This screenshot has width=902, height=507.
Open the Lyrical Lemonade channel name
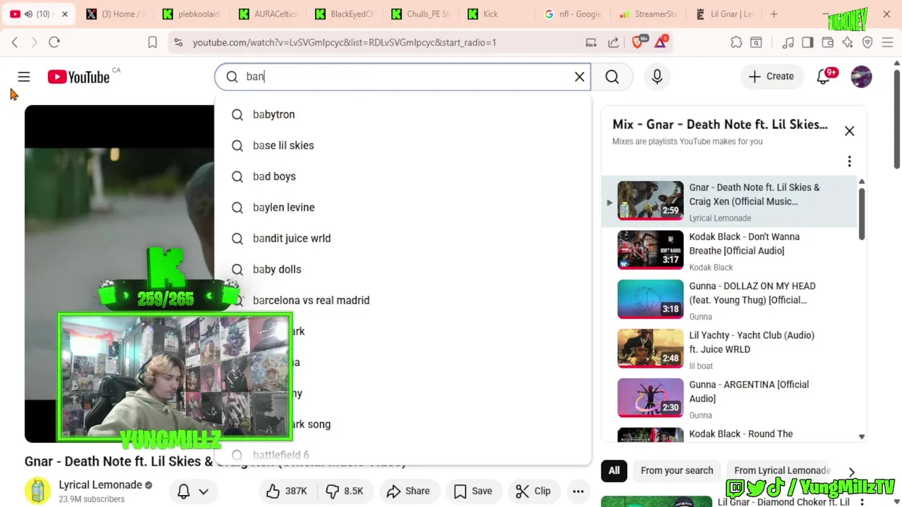(101, 484)
